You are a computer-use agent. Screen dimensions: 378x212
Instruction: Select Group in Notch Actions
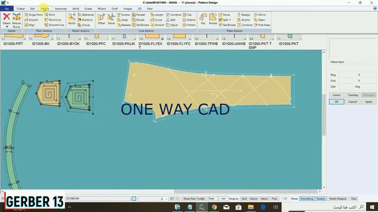click(x=84, y=25)
